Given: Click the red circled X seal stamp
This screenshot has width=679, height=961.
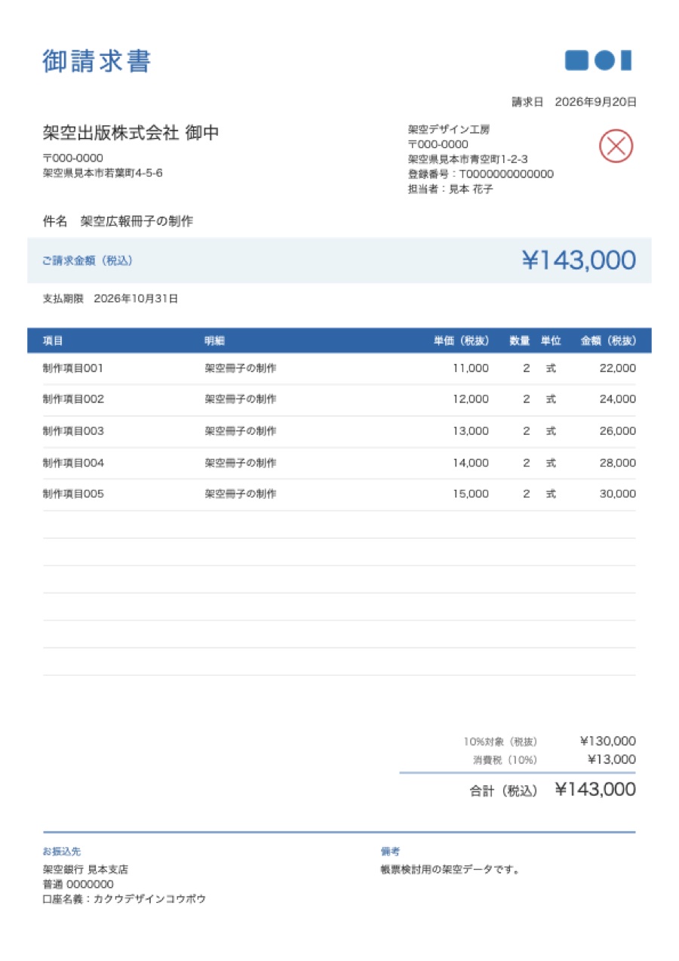Looking at the screenshot, I should [616, 146].
